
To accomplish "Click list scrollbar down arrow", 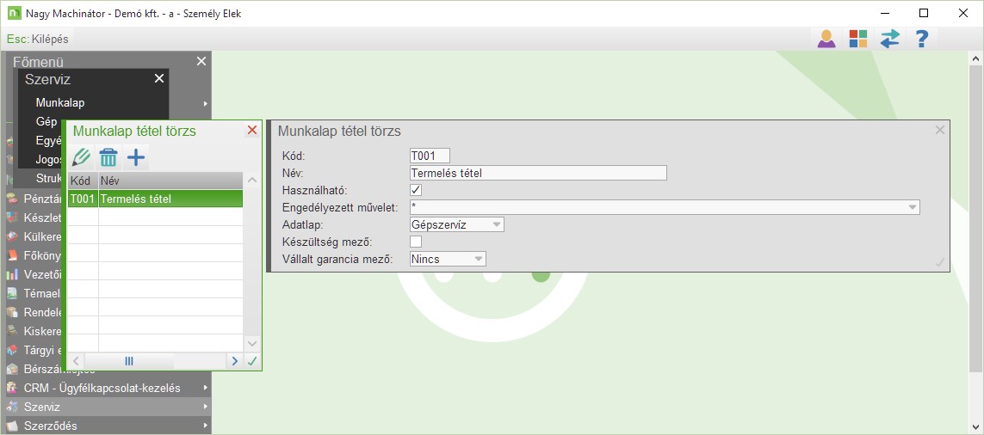I will pos(252,344).
